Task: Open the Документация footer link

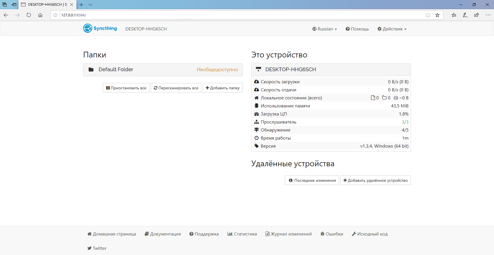Action: pyautogui.click(x=163, y=234)
